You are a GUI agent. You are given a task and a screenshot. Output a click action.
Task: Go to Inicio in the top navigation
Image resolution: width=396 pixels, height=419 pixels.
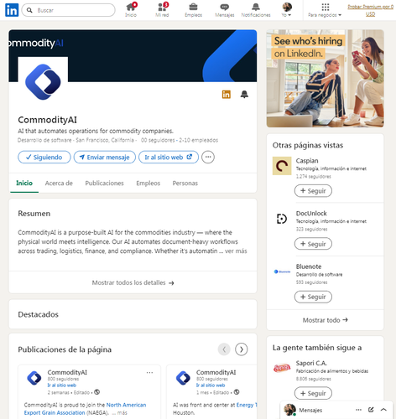click(x=131, y=10)
